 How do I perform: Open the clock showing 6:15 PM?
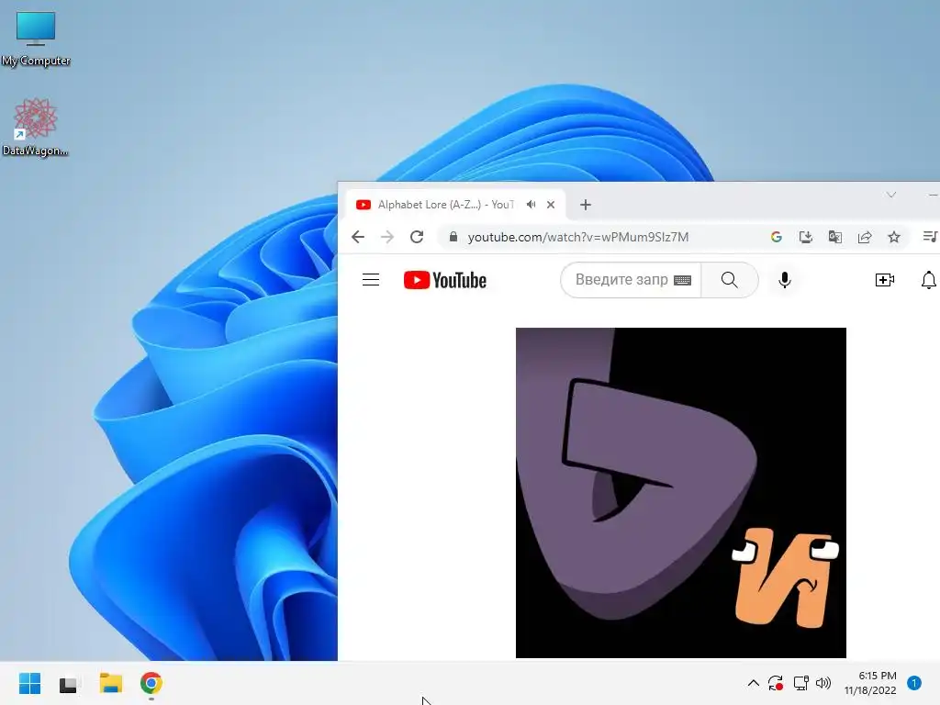click(x=870, y=683)
